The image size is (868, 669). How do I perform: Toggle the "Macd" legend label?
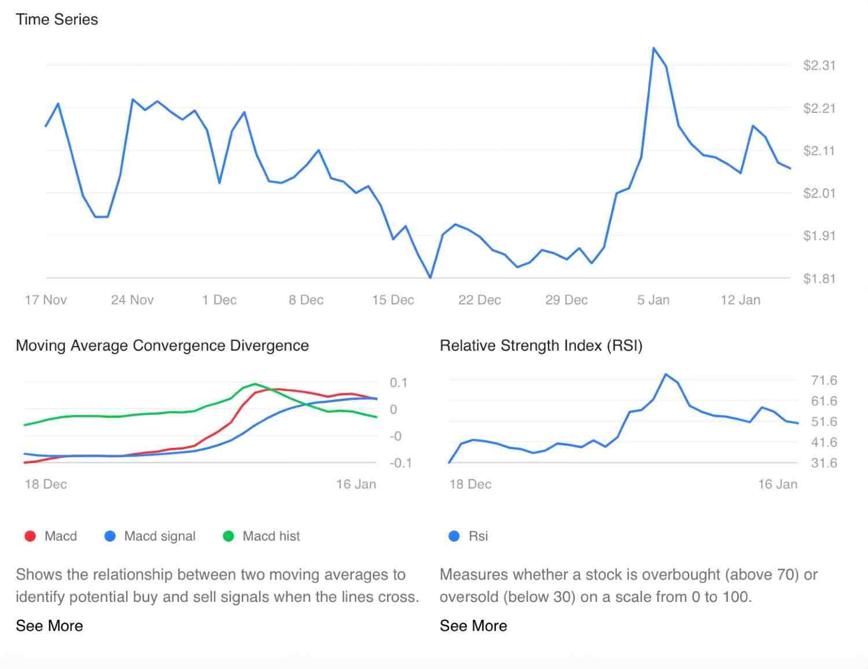click(61, 536)
